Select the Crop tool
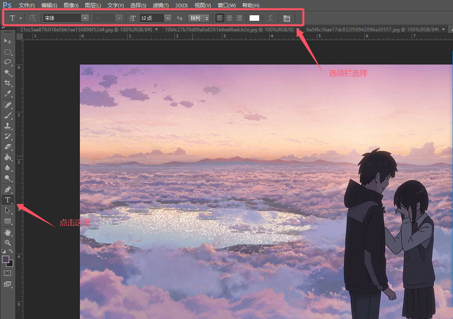The image size is (453, 319). (x=8, y=83)
